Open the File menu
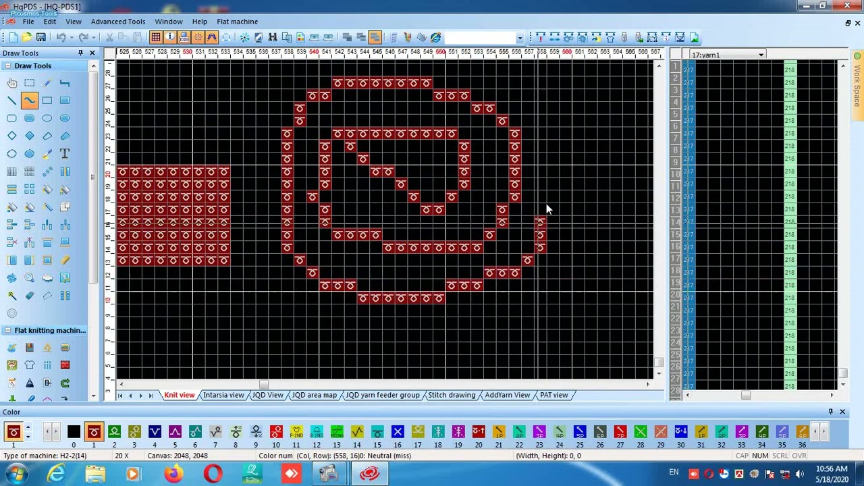Screen dimensions: 864x486 [28, 22]
